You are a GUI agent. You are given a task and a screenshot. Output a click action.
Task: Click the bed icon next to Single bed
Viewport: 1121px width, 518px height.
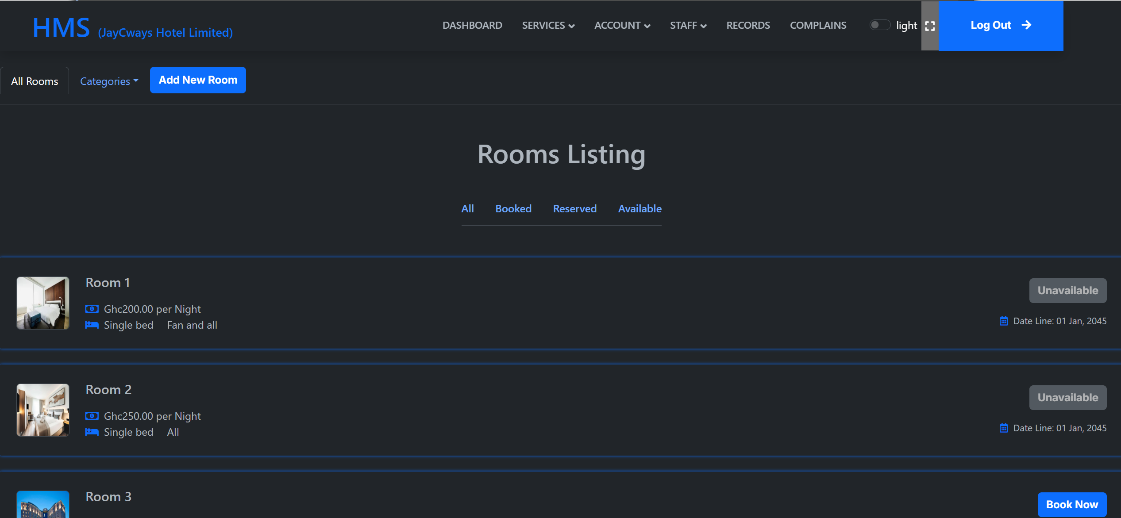point(92,325)
